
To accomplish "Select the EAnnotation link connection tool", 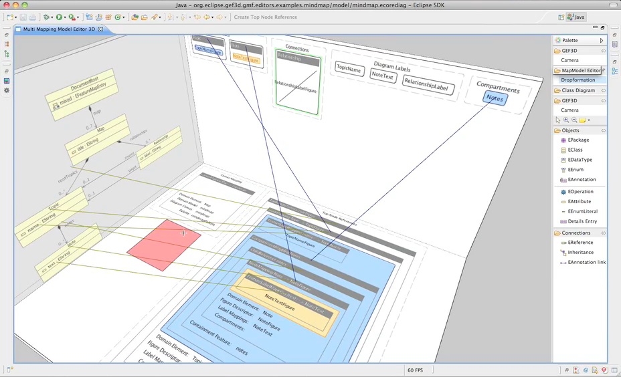I will click(583, 262).
